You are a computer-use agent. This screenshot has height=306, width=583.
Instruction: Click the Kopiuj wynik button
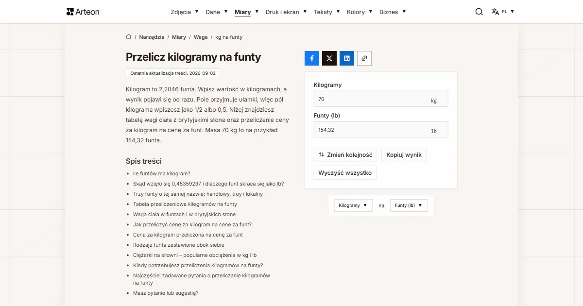point(404,155)
